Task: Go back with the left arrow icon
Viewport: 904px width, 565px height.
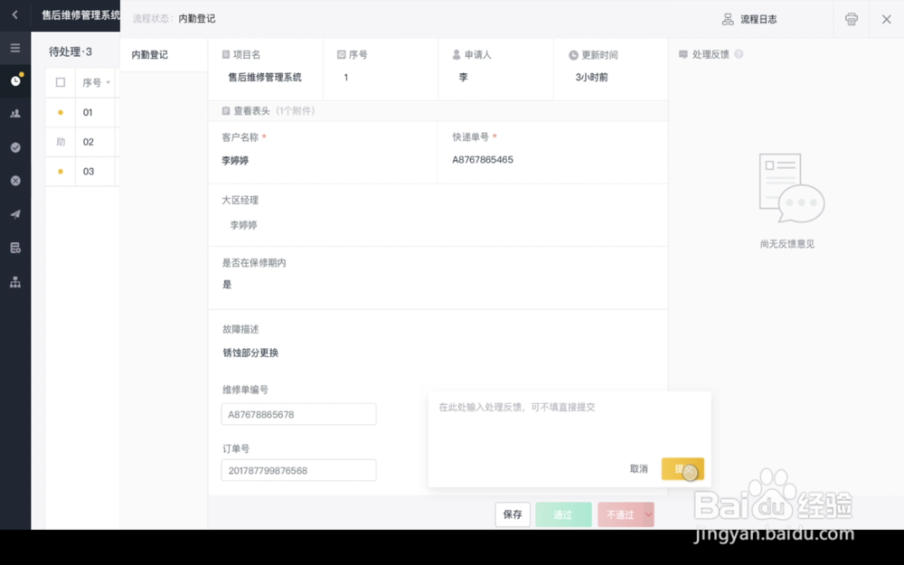Action: 15,15
